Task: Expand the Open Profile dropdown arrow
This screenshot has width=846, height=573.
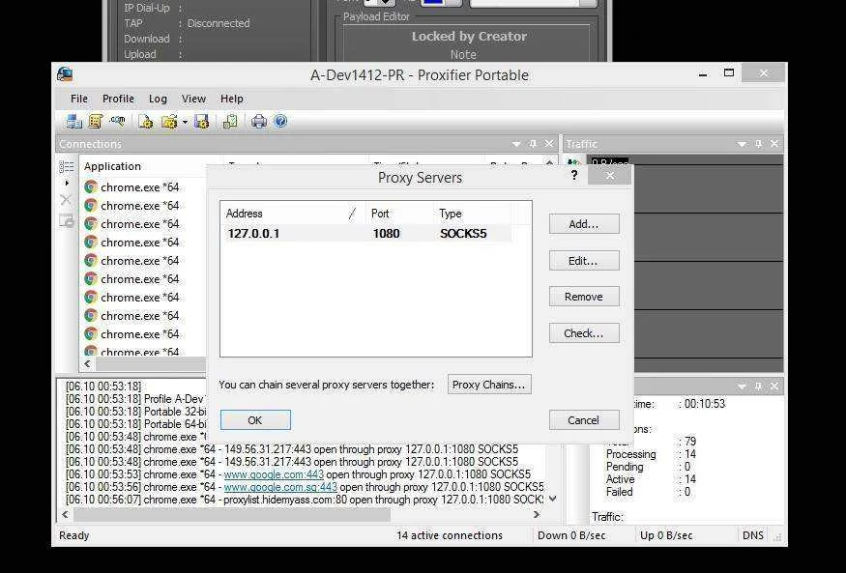Action: click(185, 122)
